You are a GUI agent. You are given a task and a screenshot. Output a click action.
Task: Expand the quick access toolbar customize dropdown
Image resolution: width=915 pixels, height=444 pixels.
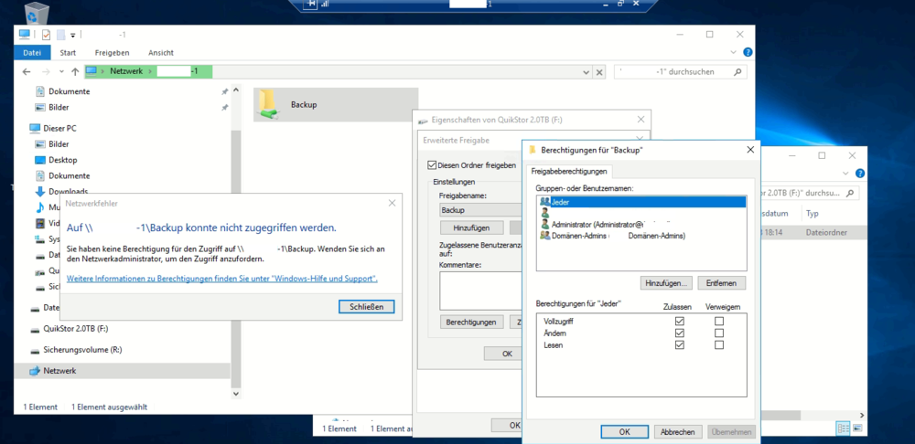(x=72, y=35)
